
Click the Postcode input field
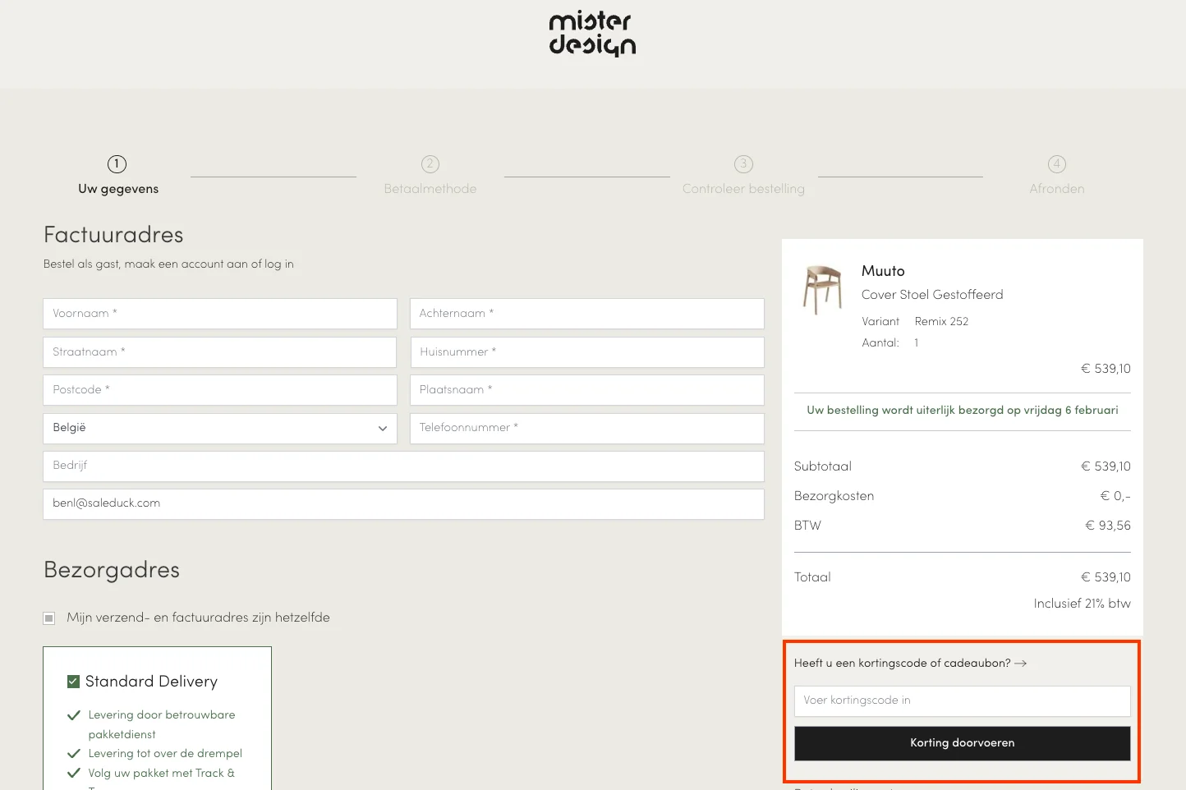click(219, 390)
